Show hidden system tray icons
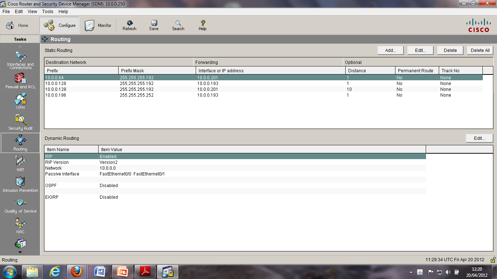The image size is (497, 279). (411, 272)
